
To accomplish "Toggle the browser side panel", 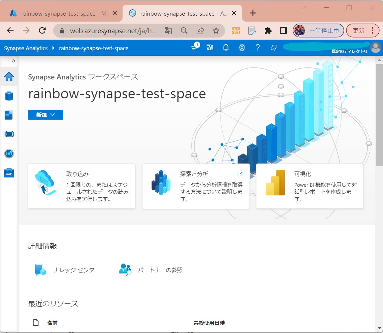I will click(x=284, y=31).
